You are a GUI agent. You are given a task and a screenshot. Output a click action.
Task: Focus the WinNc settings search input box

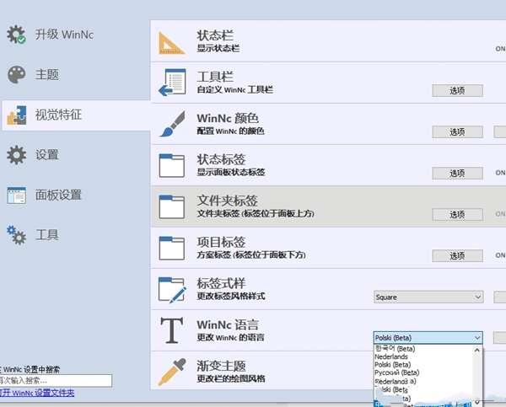click(x=56, y=381)
